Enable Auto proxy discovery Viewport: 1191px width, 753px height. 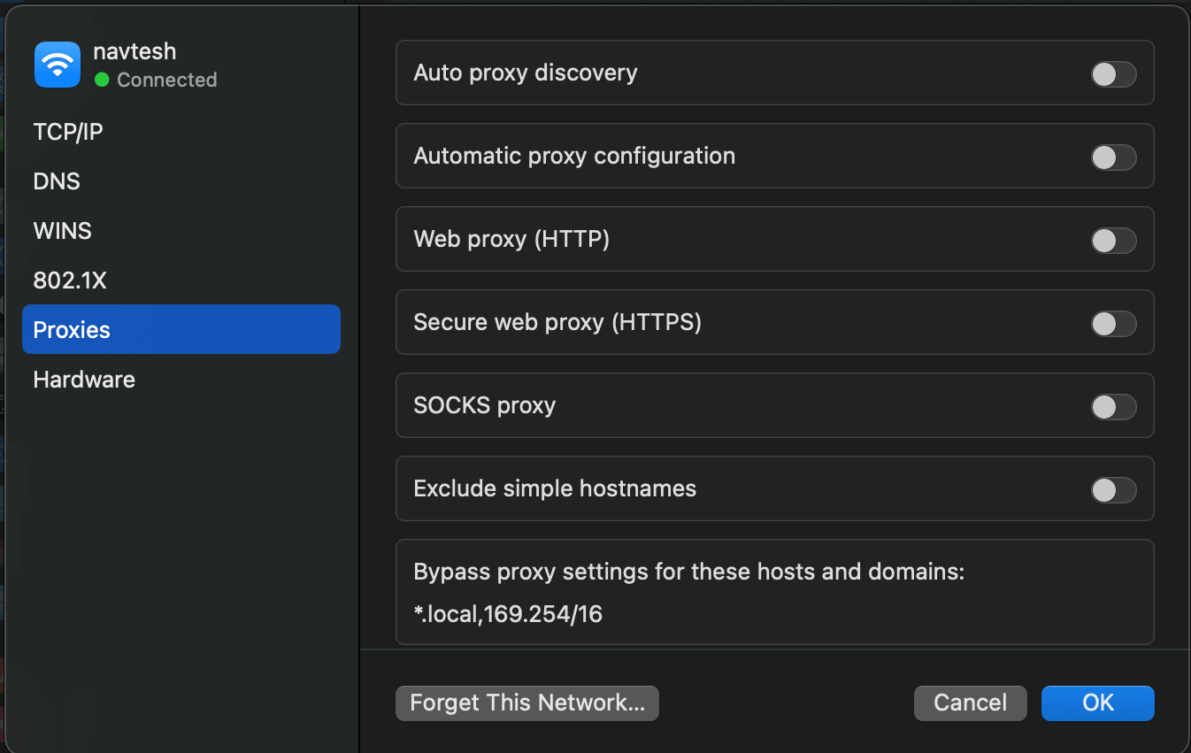tap(1113, 74)
